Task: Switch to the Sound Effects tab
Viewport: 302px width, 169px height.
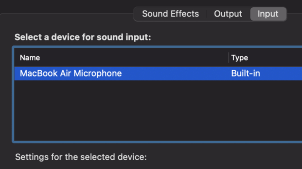Action: coord(170,14)
